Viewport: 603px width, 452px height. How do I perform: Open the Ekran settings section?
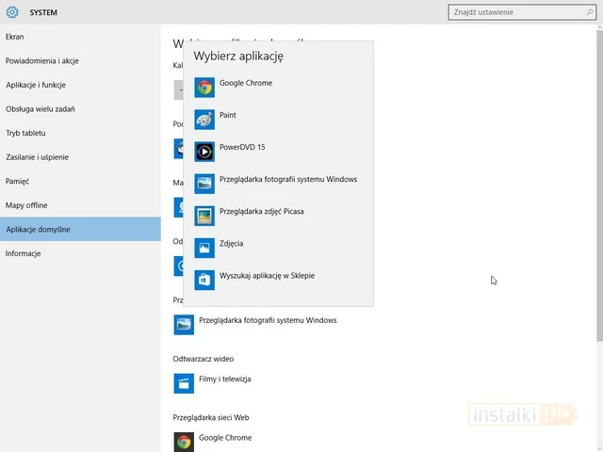[15, 37]
